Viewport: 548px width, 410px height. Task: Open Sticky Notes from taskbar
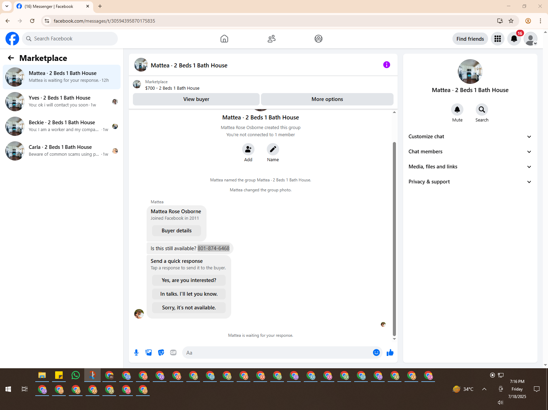(x=59, y=375)
